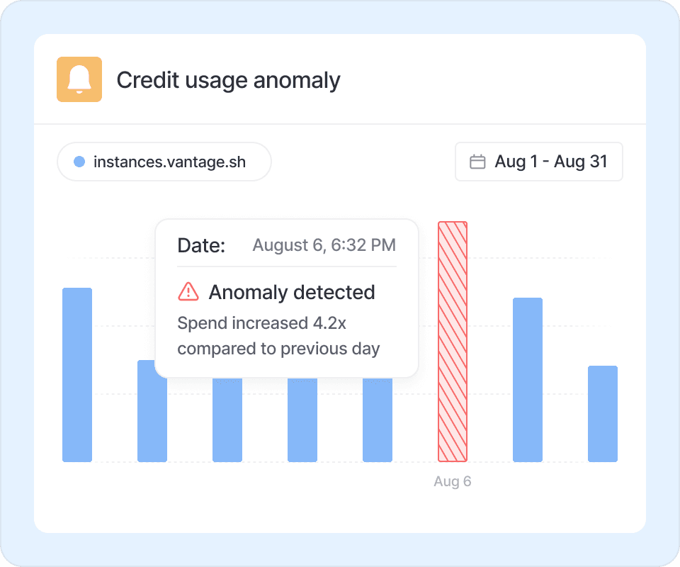Click the red warning triangle icon
This screenshot has width=680, height=567.
(188, 291)
